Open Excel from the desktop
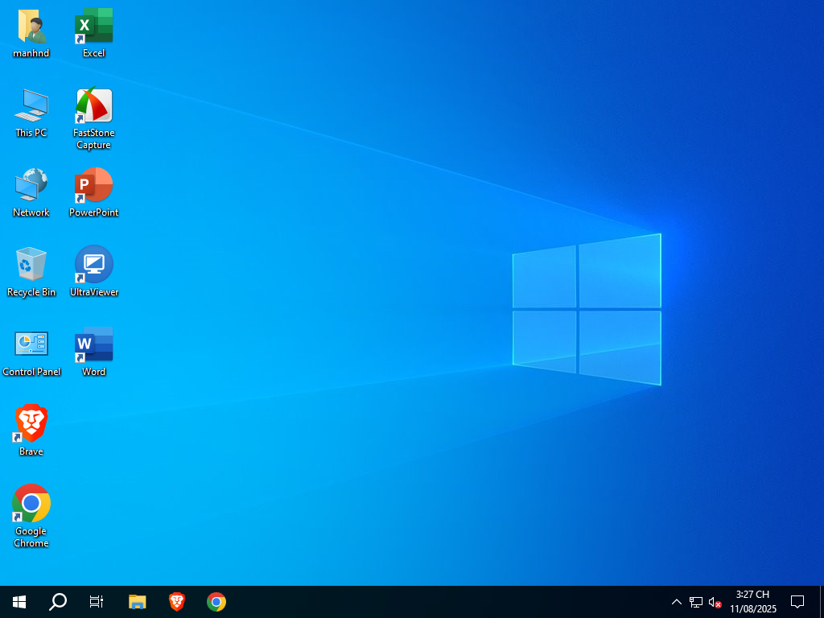This screenshot has width=824, height=618. tap(93, 26)
